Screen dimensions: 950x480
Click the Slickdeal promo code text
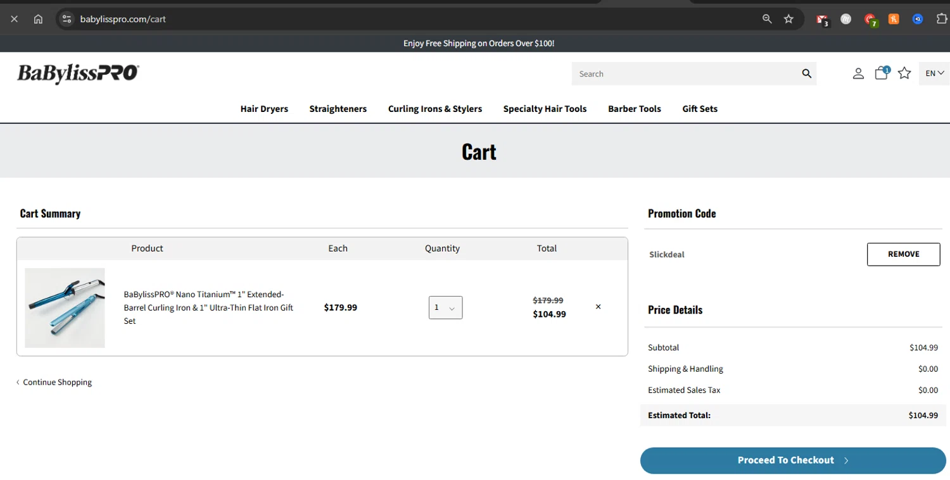tap(667, 254)
